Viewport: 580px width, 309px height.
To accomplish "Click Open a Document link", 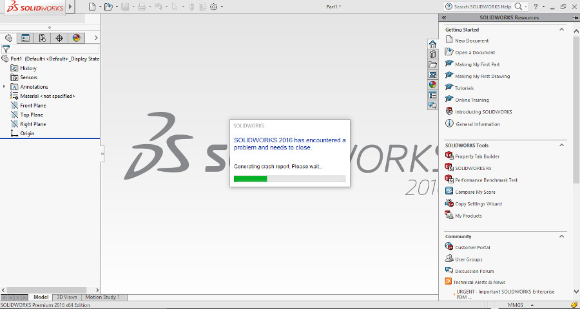I will [x=475, y=53].
